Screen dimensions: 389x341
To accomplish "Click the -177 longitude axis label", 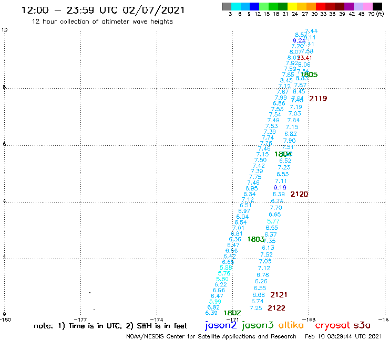I will [80, 320].
